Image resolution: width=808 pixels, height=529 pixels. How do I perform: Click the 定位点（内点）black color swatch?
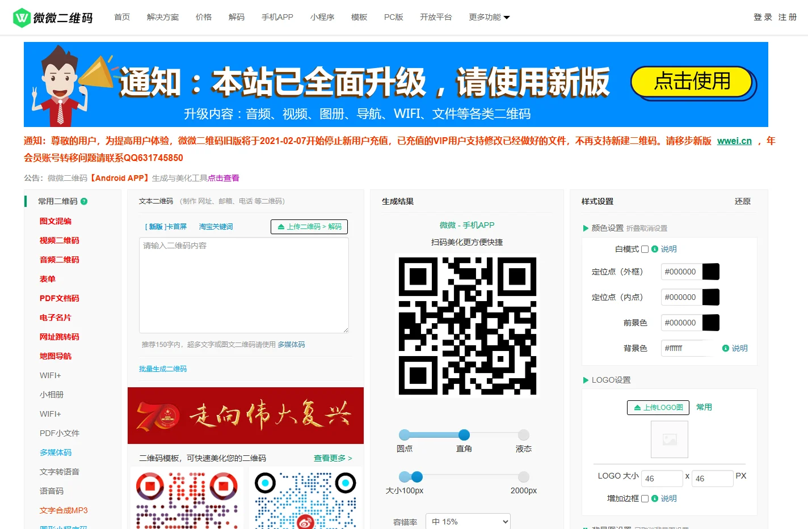[711, 297]
